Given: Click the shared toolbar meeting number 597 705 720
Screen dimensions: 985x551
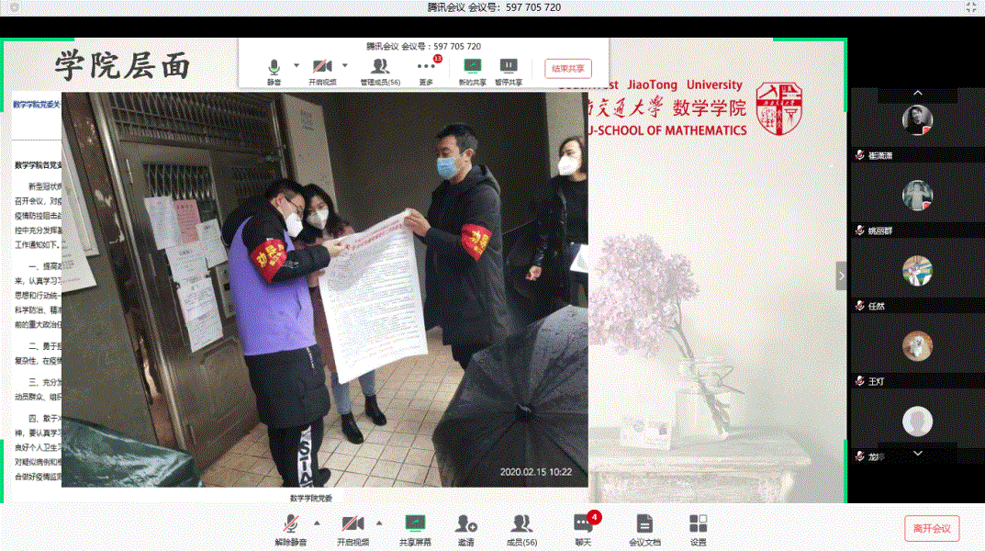Looking at the screenshot, I should 457,47.
